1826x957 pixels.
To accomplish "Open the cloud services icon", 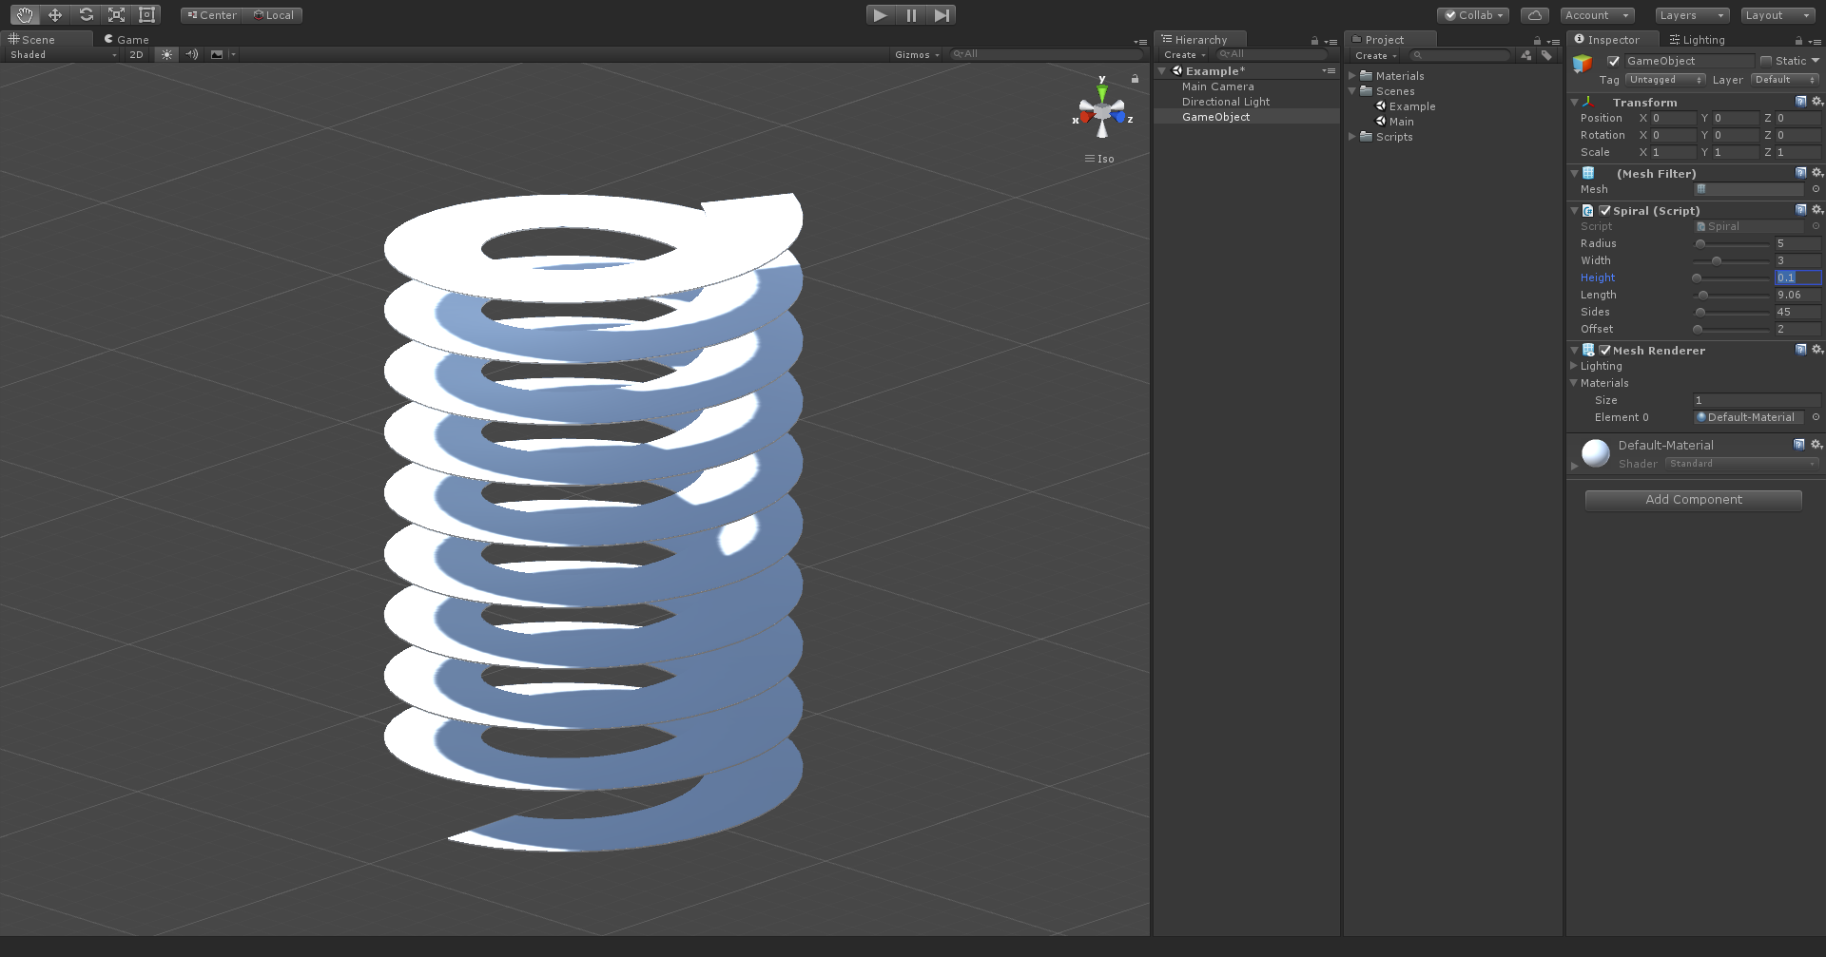I will [1534, 15].
